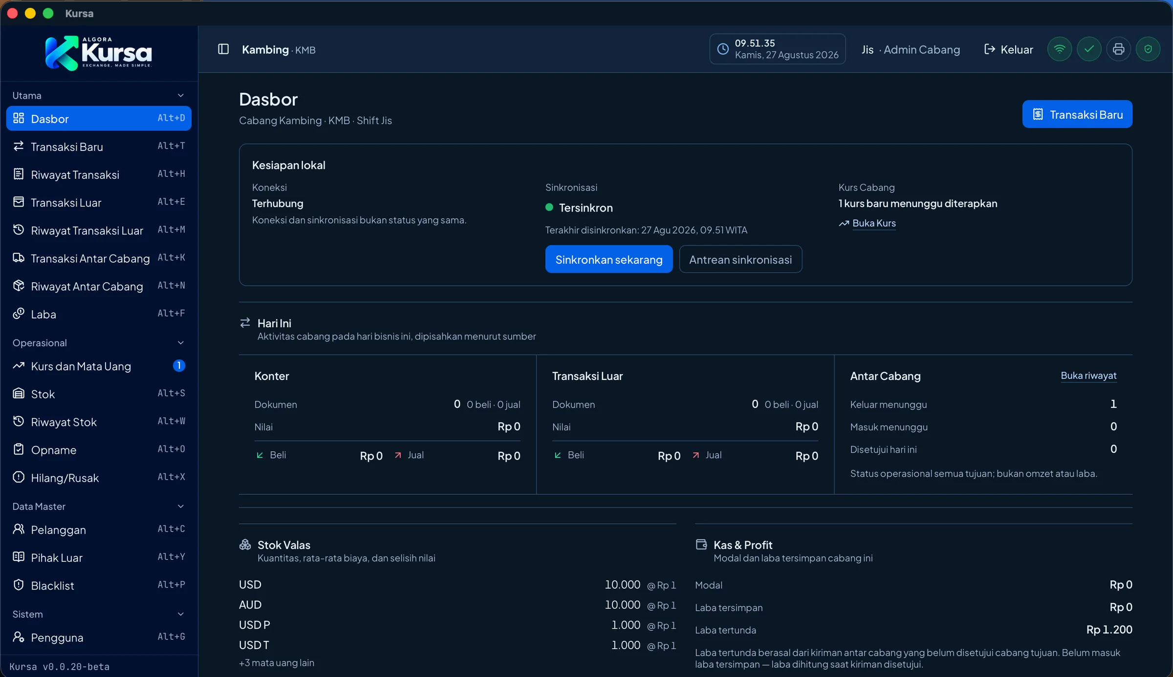Collapse the Sistem section chevron
The width and height of the screenshot is (1173, 677).
tap(180, 614)
